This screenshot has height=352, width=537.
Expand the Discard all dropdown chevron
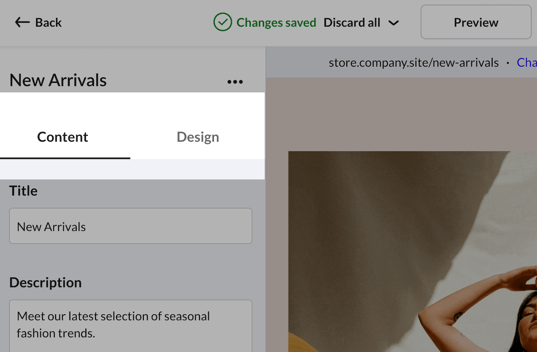(x=394, y=23)
